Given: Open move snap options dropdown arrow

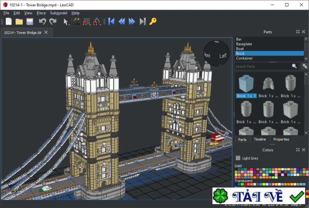Looking at the screenshot, I should [90, 25].
